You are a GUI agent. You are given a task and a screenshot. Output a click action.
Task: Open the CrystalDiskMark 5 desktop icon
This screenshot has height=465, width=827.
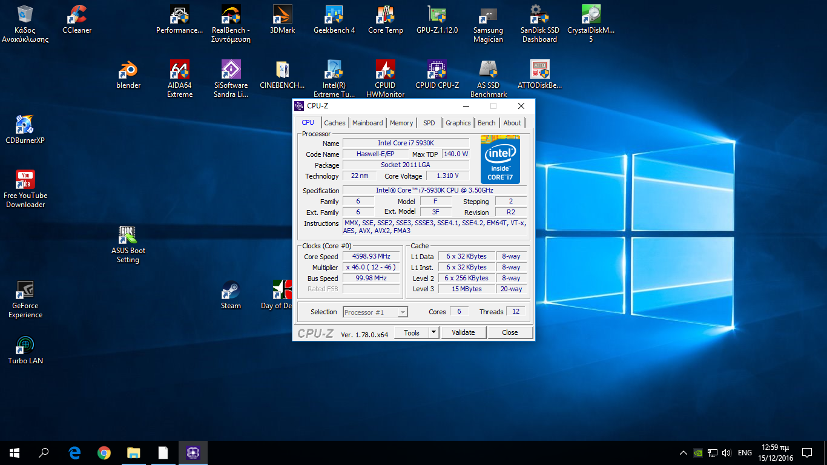(x=591, y=24)
